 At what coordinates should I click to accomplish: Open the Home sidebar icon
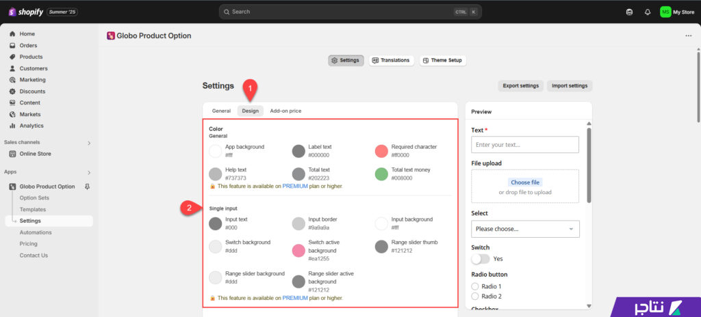(x=12, y=34)
